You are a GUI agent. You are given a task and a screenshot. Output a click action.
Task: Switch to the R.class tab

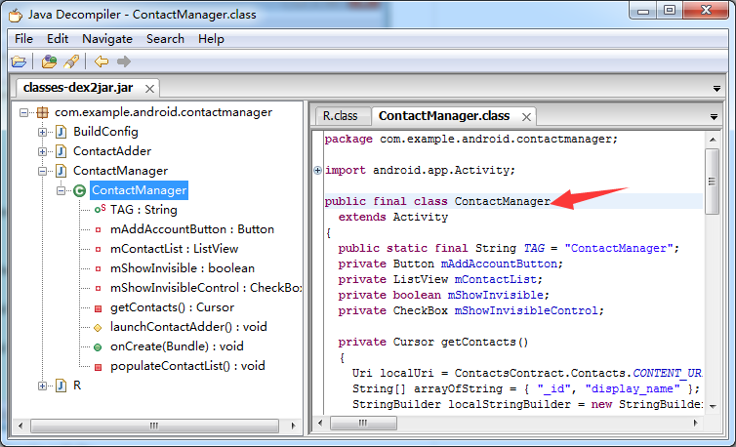[341, 116]
